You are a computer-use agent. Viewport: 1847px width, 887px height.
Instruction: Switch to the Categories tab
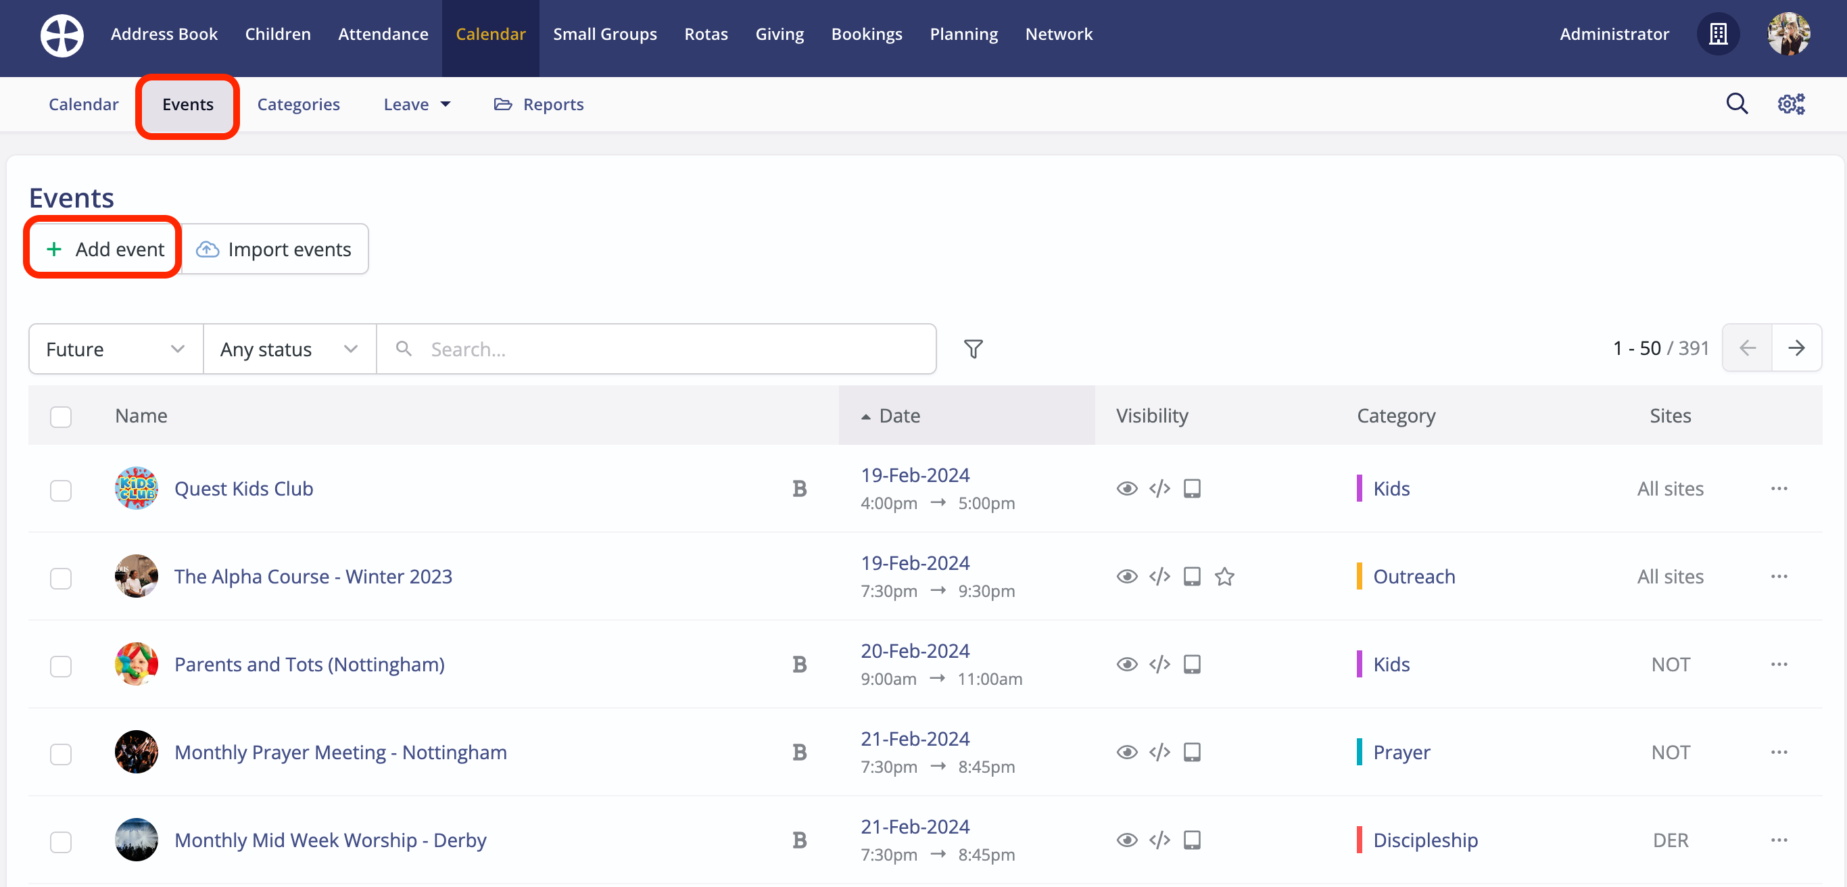tap(298, 105)
